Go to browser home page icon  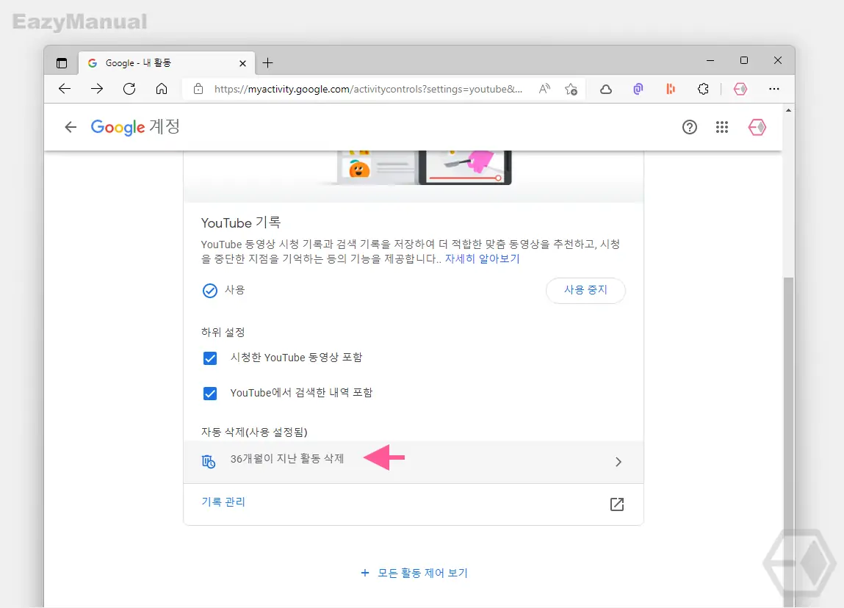click(x=162, y=89)
